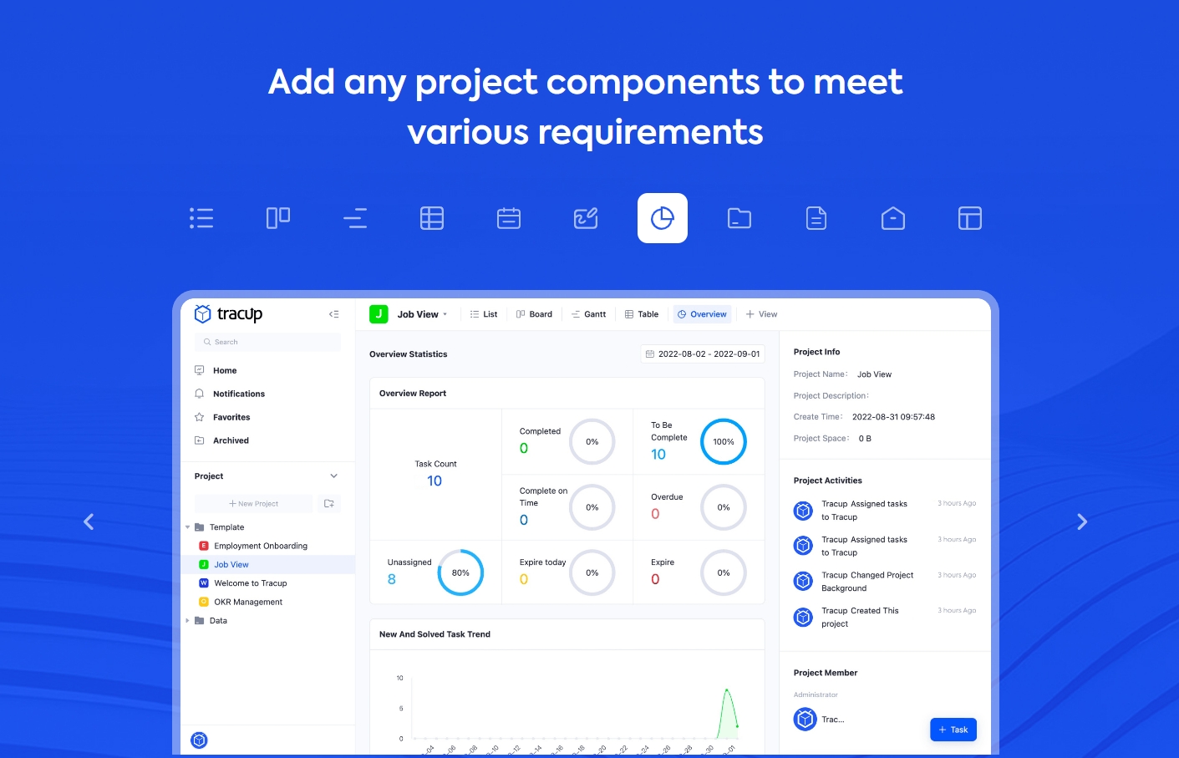Open the date range picker 2022-08-02 - 2022-09-01
The height and width of the screenshot is (758, 1179).
click(x=703, y=354)
